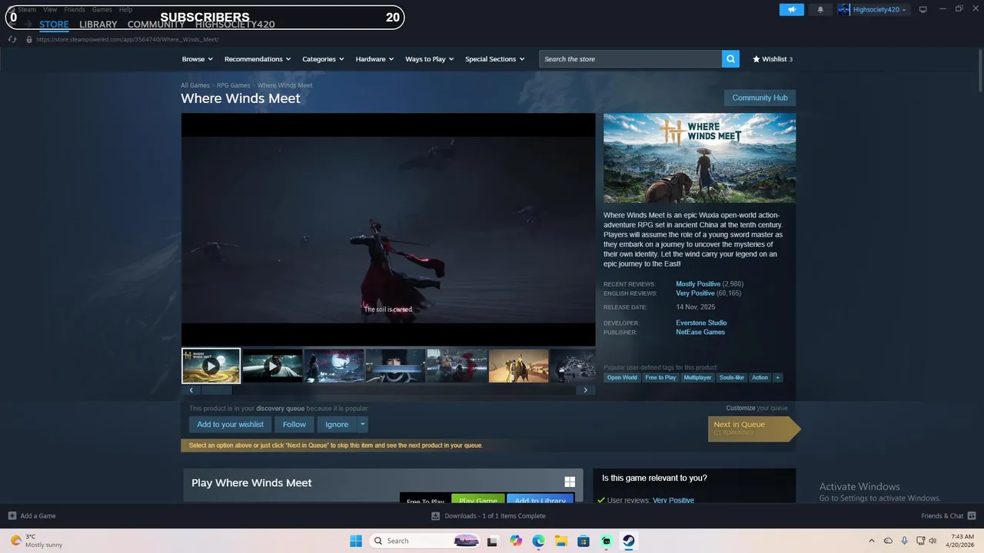The height and width of the screenshot is (553, 984).
Task: Click the Next in Queue button
Action: click(753, 428)
